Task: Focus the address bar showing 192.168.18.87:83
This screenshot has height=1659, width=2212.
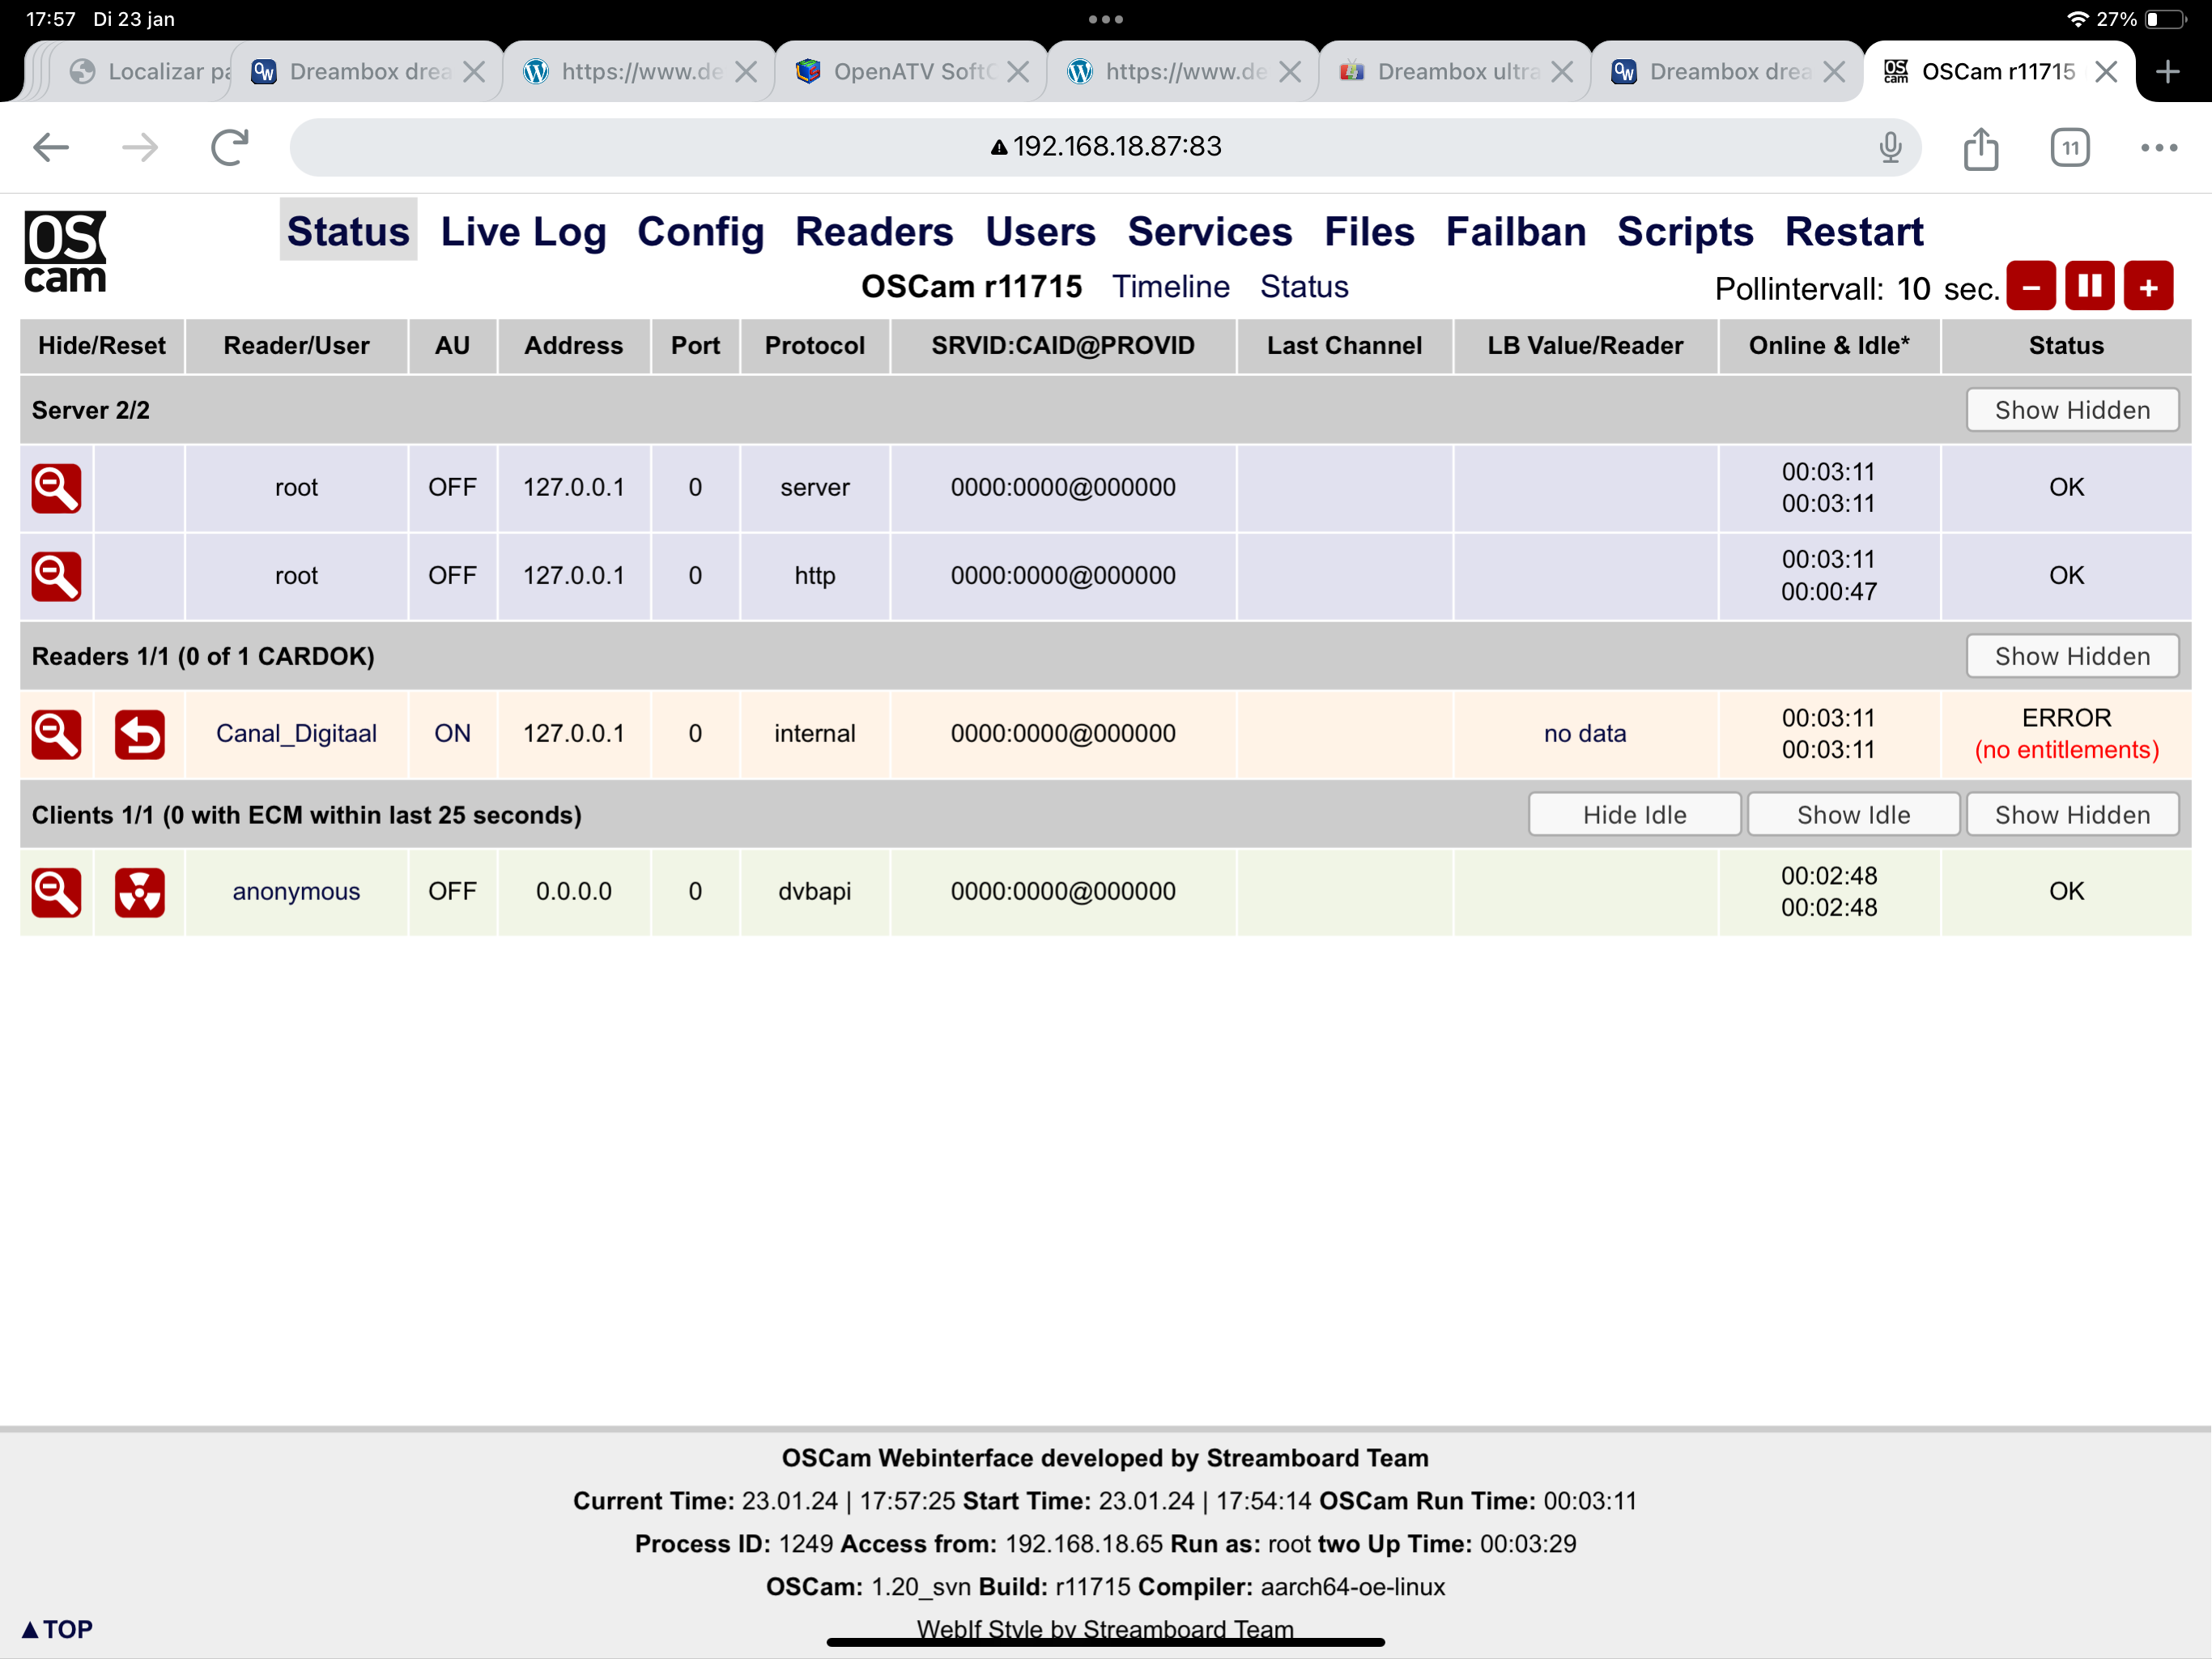Action: [x=1105, y=147]
